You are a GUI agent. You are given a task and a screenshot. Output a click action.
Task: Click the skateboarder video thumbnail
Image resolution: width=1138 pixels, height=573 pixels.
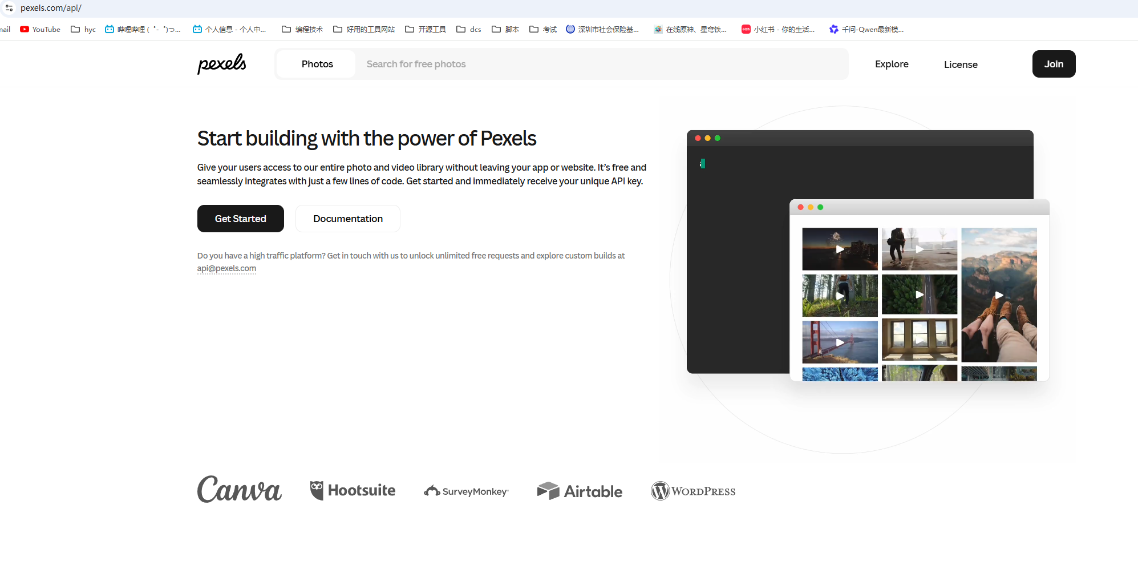click(920, 249)
